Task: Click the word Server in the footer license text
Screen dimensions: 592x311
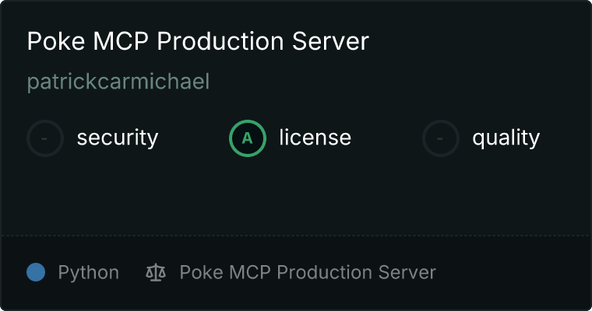Action: tap(408, 273)
